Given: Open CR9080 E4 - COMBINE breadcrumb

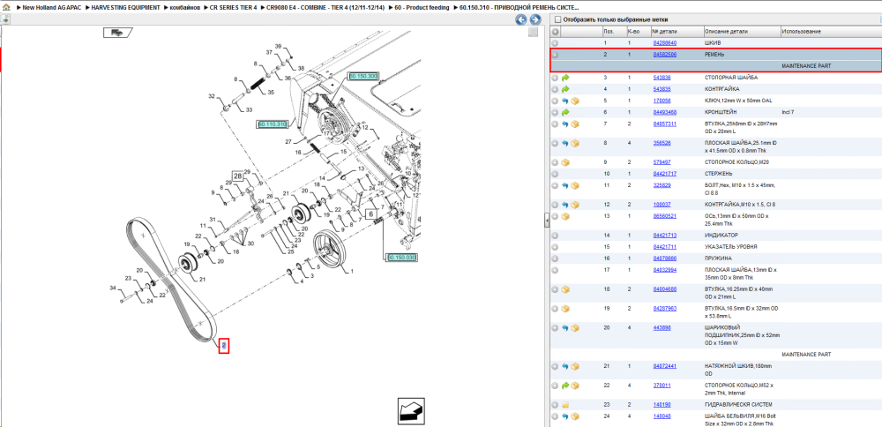Looking at the screenshot, I should coord(326,8).
